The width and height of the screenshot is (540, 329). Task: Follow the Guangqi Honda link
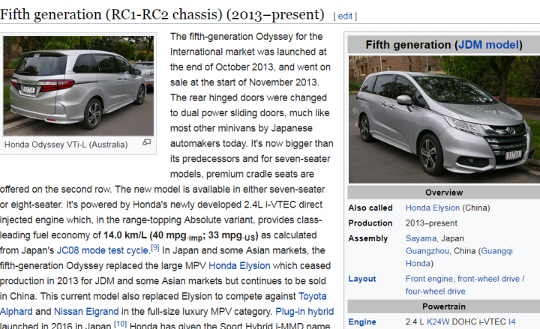click(x=459, y=257)
